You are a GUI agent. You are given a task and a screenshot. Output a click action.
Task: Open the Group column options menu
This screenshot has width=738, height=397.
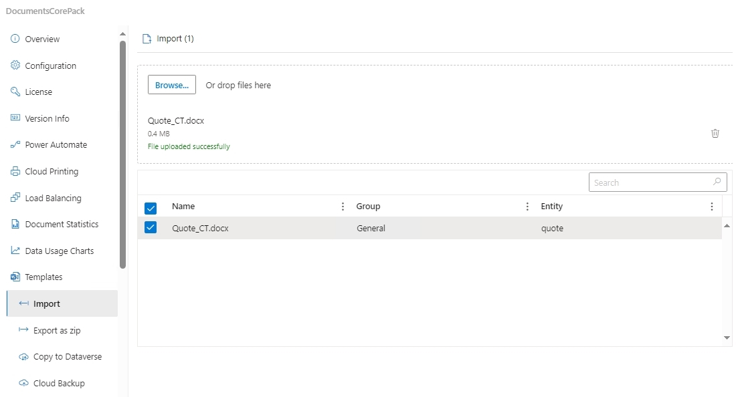coord(527,207)
